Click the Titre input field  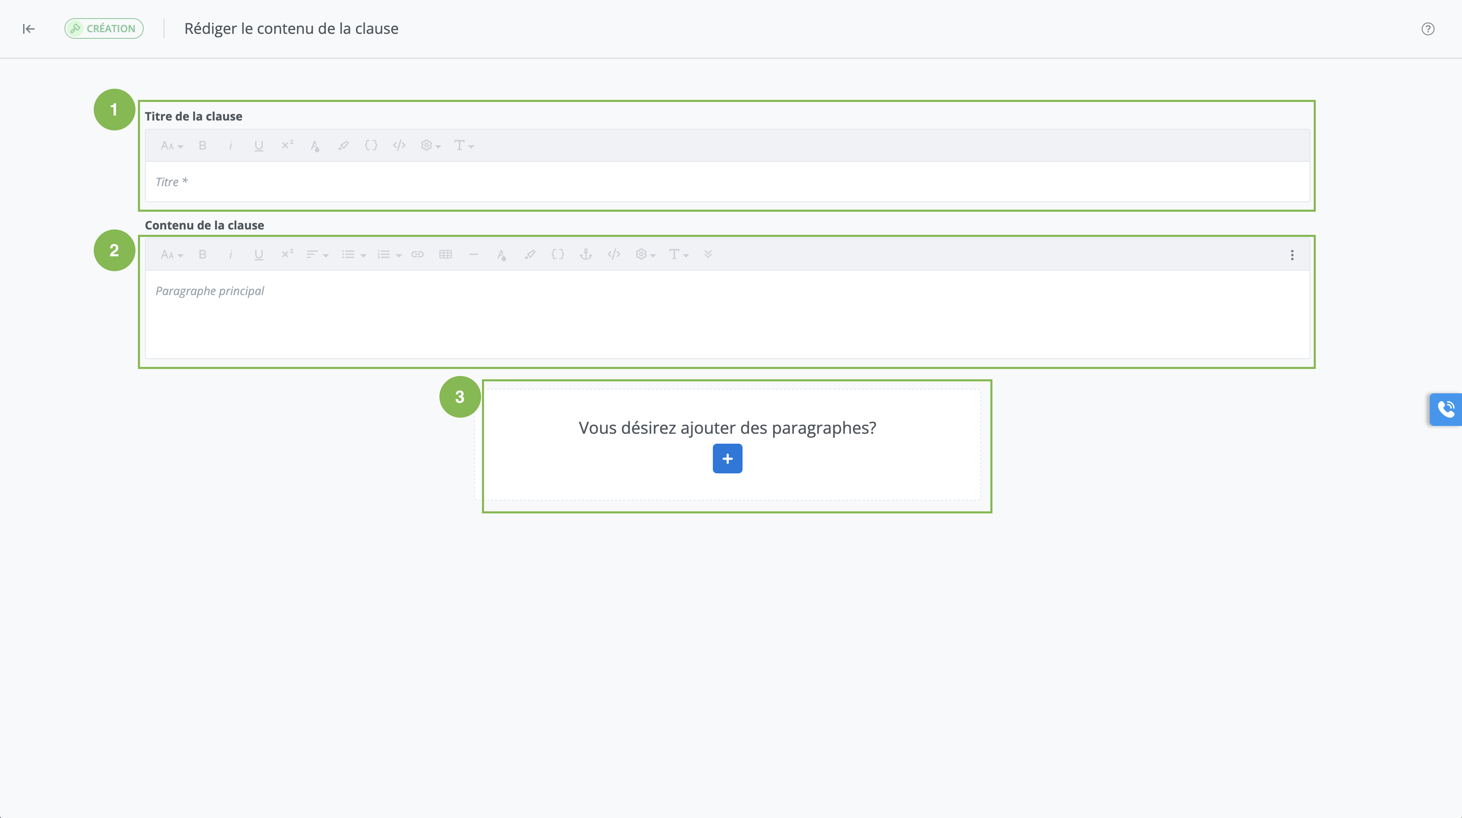pos(726,182)
